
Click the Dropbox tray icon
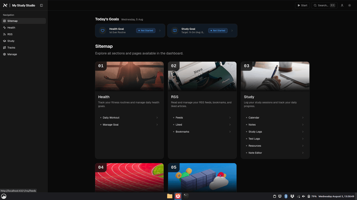292,196
